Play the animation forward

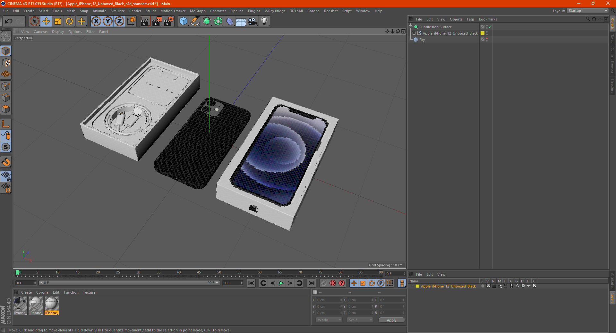click(281, 283)
